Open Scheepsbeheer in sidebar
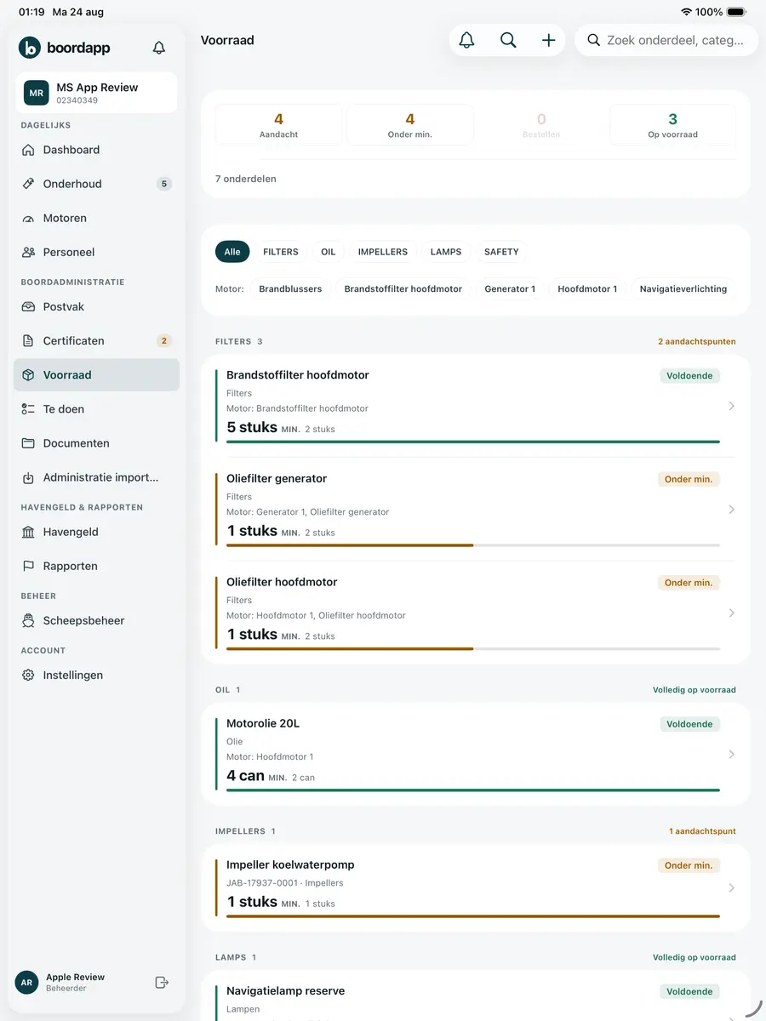The width and height of the screenshot is (766, 1021). pyautogui.click(x=96, y=620)
